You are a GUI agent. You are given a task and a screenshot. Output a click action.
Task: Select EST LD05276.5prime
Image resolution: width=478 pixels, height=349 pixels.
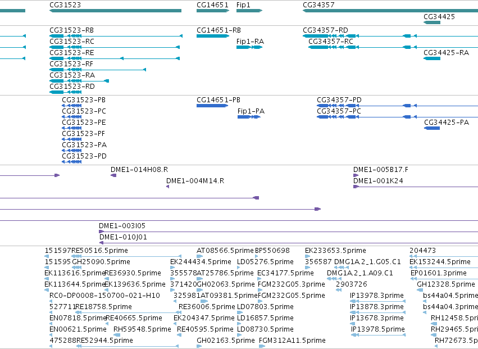[x=266, y=262]
